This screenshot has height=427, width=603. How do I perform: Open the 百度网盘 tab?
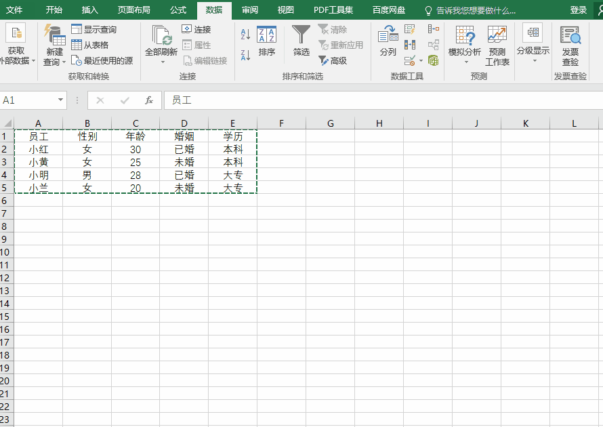tap(389, 10)
